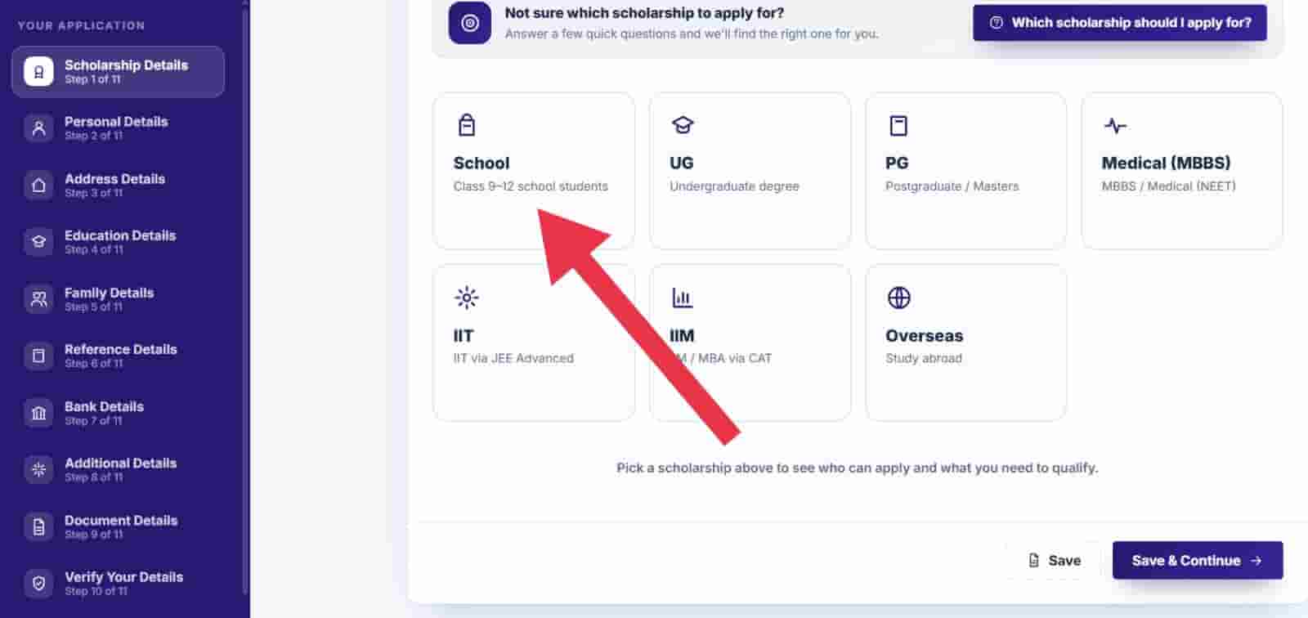
Task: Click the Document Details file icon
Action: [38, 526]
